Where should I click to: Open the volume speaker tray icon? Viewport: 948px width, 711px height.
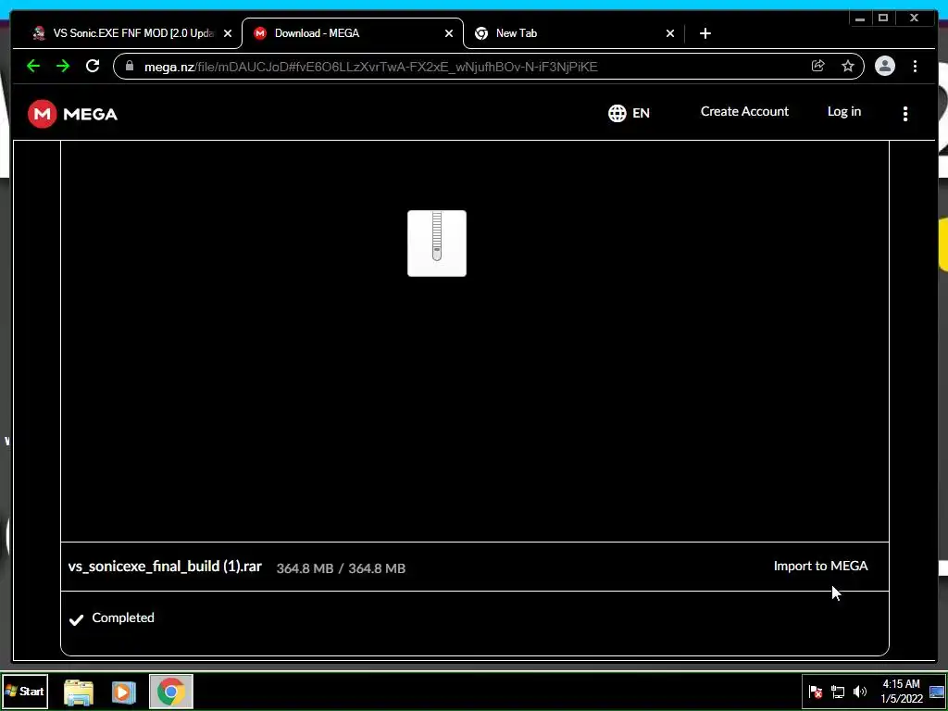[859, 692]
